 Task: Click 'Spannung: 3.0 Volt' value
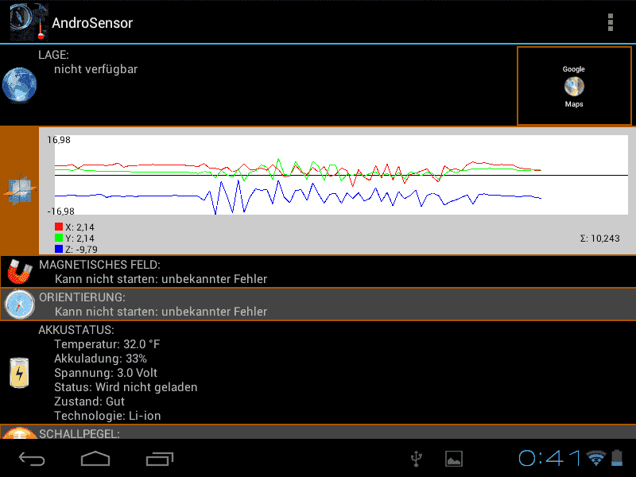coord(106,373)
